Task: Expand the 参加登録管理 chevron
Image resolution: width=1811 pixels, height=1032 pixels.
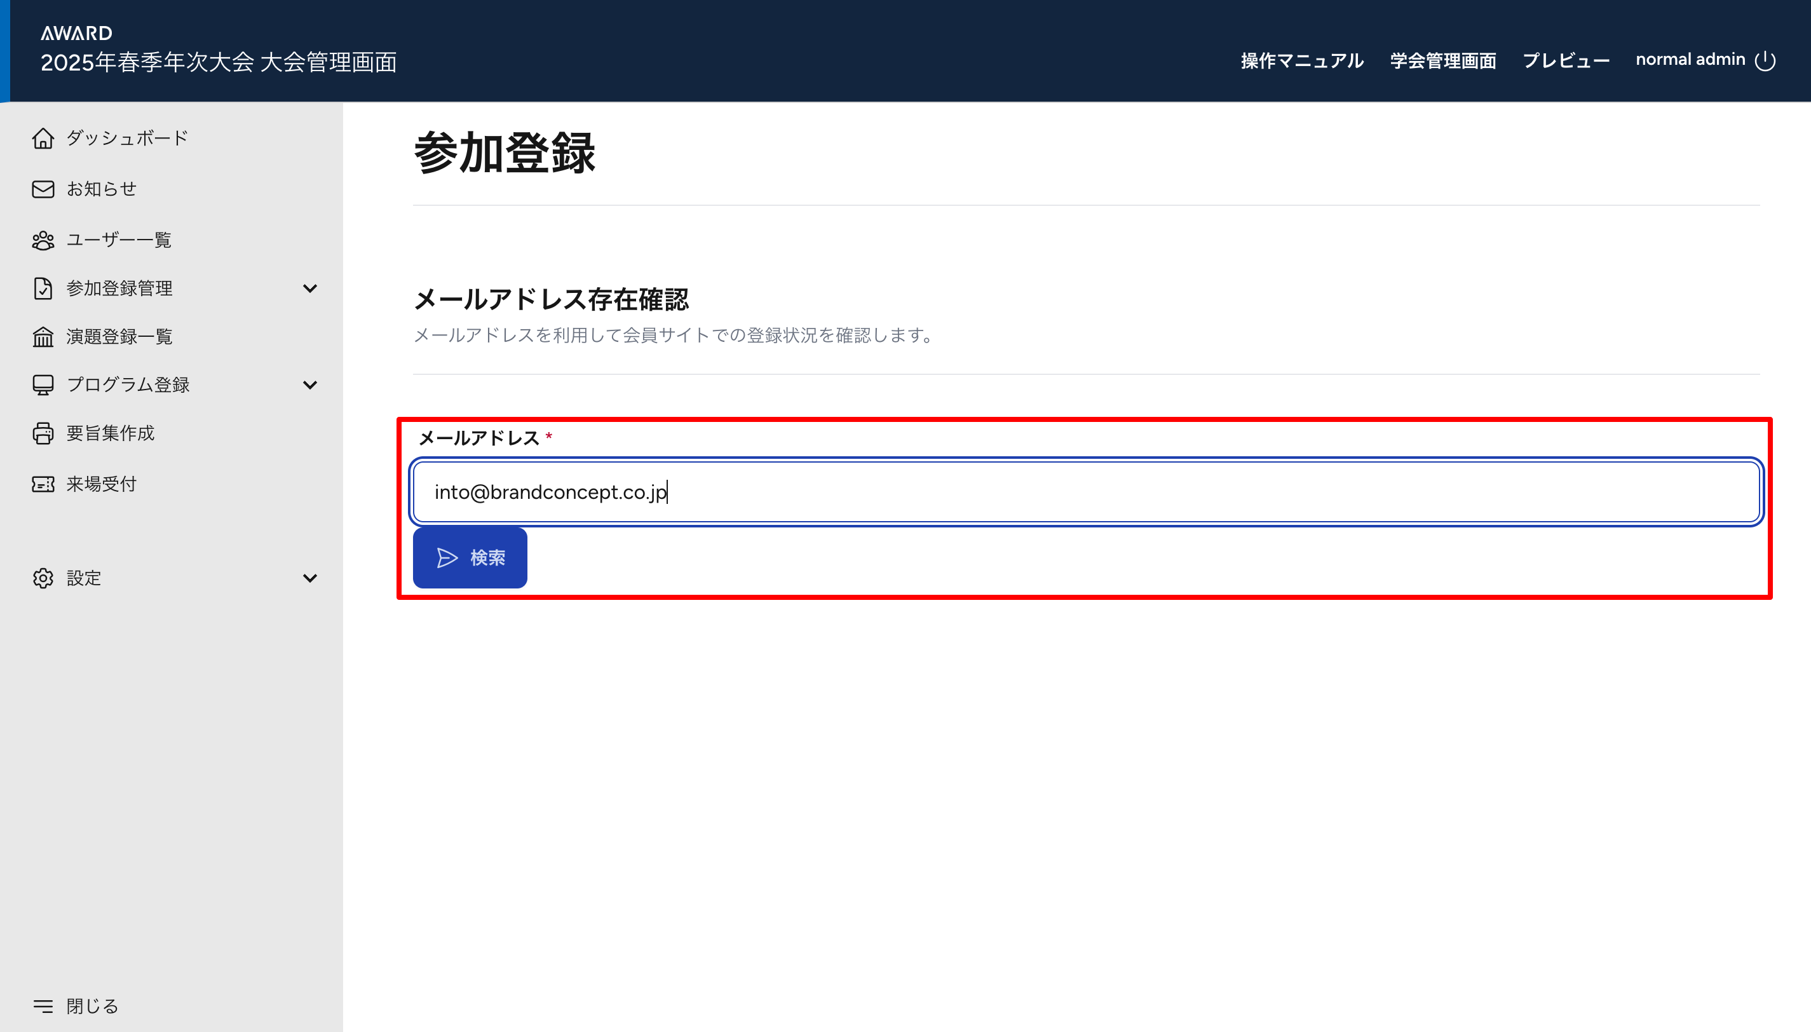Action: tap(309, 289)
